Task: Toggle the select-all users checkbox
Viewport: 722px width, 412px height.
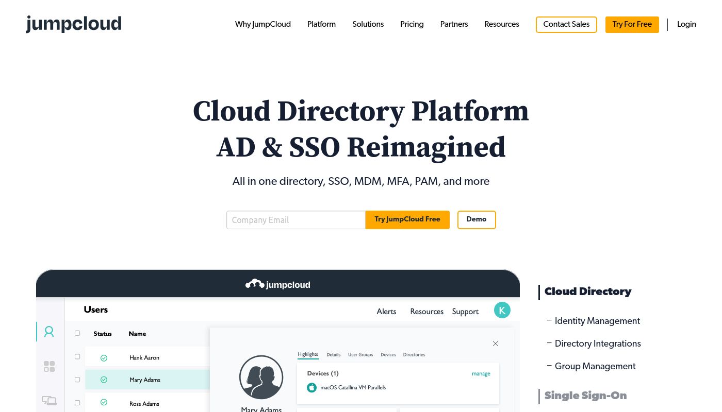Action: [77, 333]
